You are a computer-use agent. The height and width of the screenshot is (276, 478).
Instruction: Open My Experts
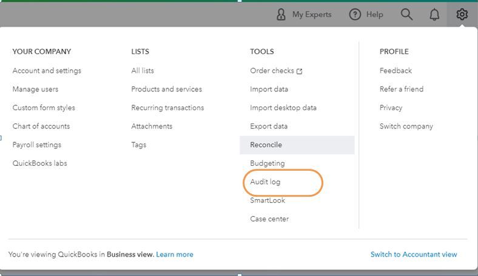(x=312, y=15)
